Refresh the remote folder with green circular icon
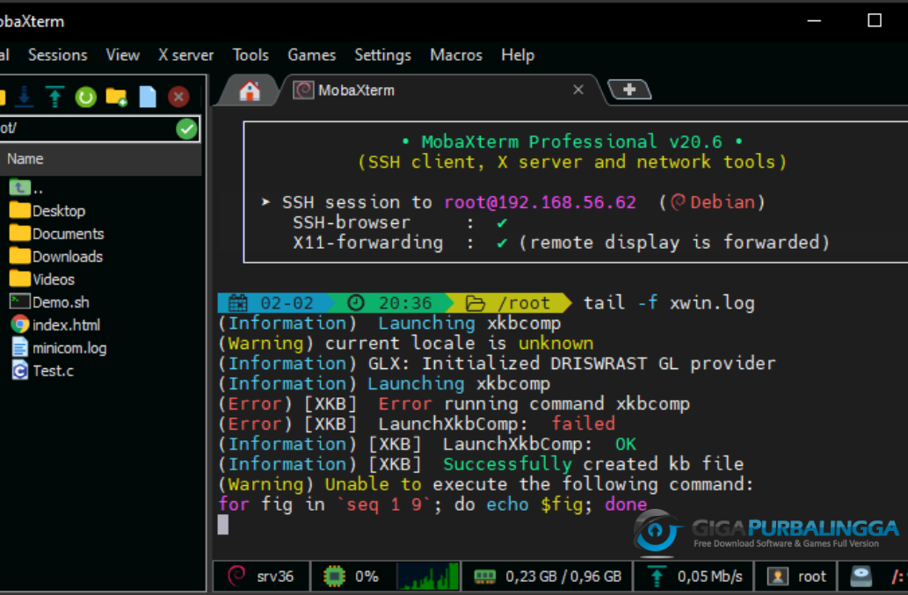Image resolution: width=908 pixels, height=595 pixels. [x=86, y=97]
